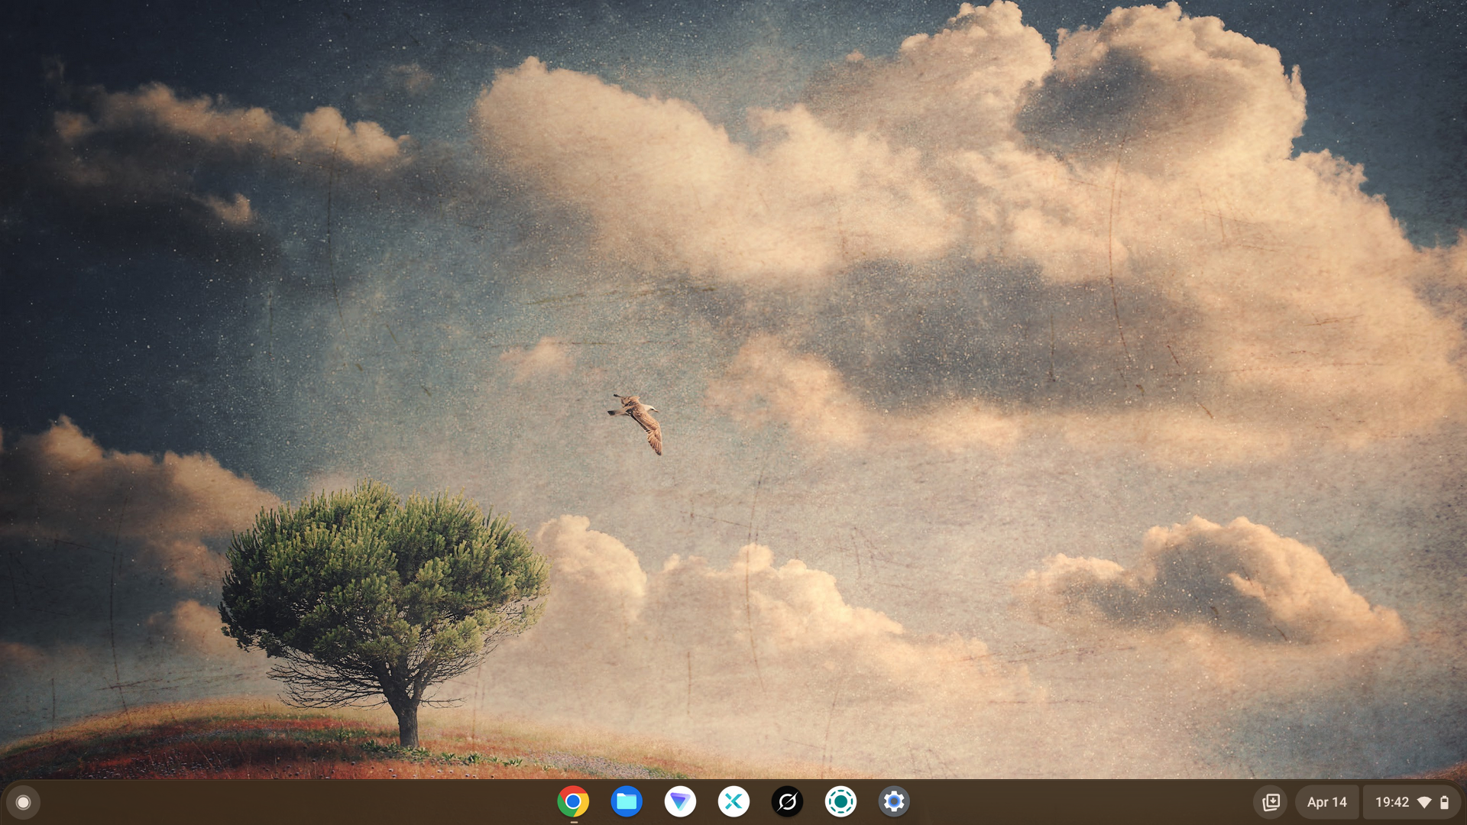Open quick settings via 19:42 clock

click(1391, 802)
